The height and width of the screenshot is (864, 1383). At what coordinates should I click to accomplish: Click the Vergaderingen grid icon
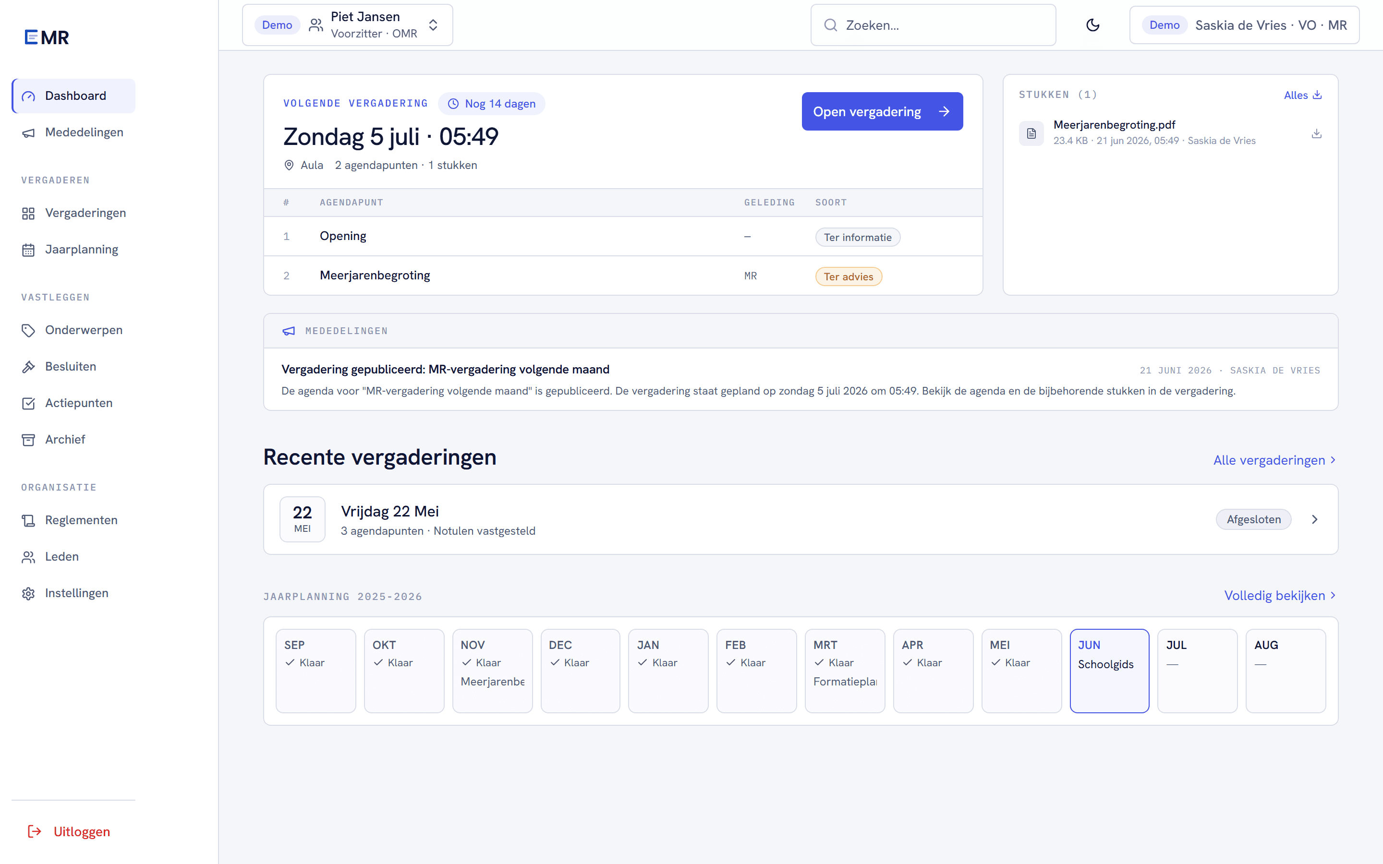(x=29, y=214)
